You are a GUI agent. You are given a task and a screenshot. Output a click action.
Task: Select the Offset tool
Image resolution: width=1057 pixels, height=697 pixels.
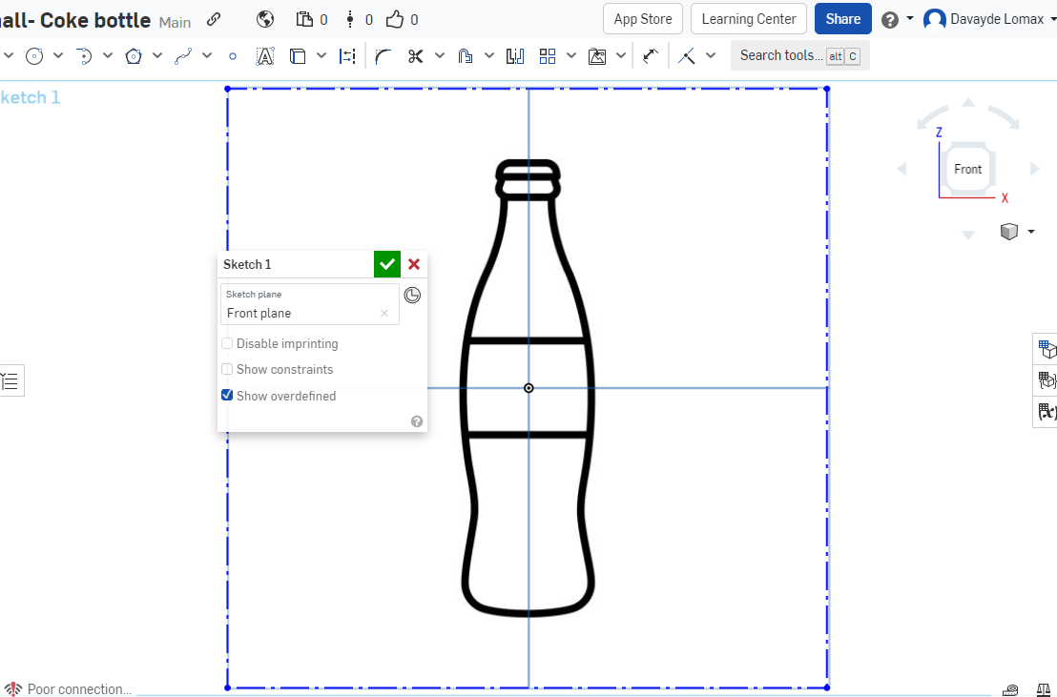[x=466, y=56]
